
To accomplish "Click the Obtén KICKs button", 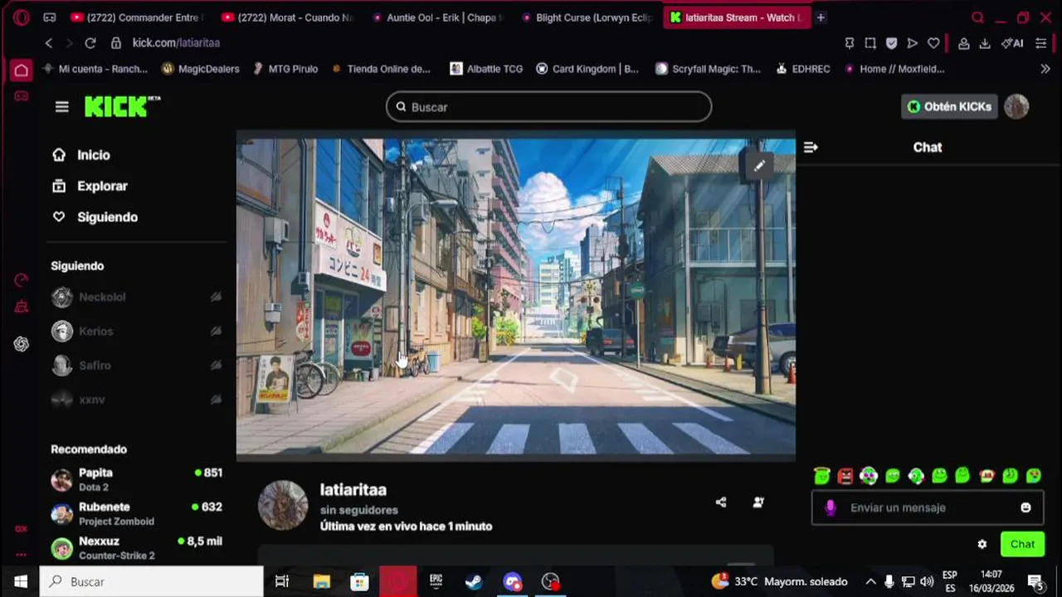I will pyautogui.click(x=949, y=107).
